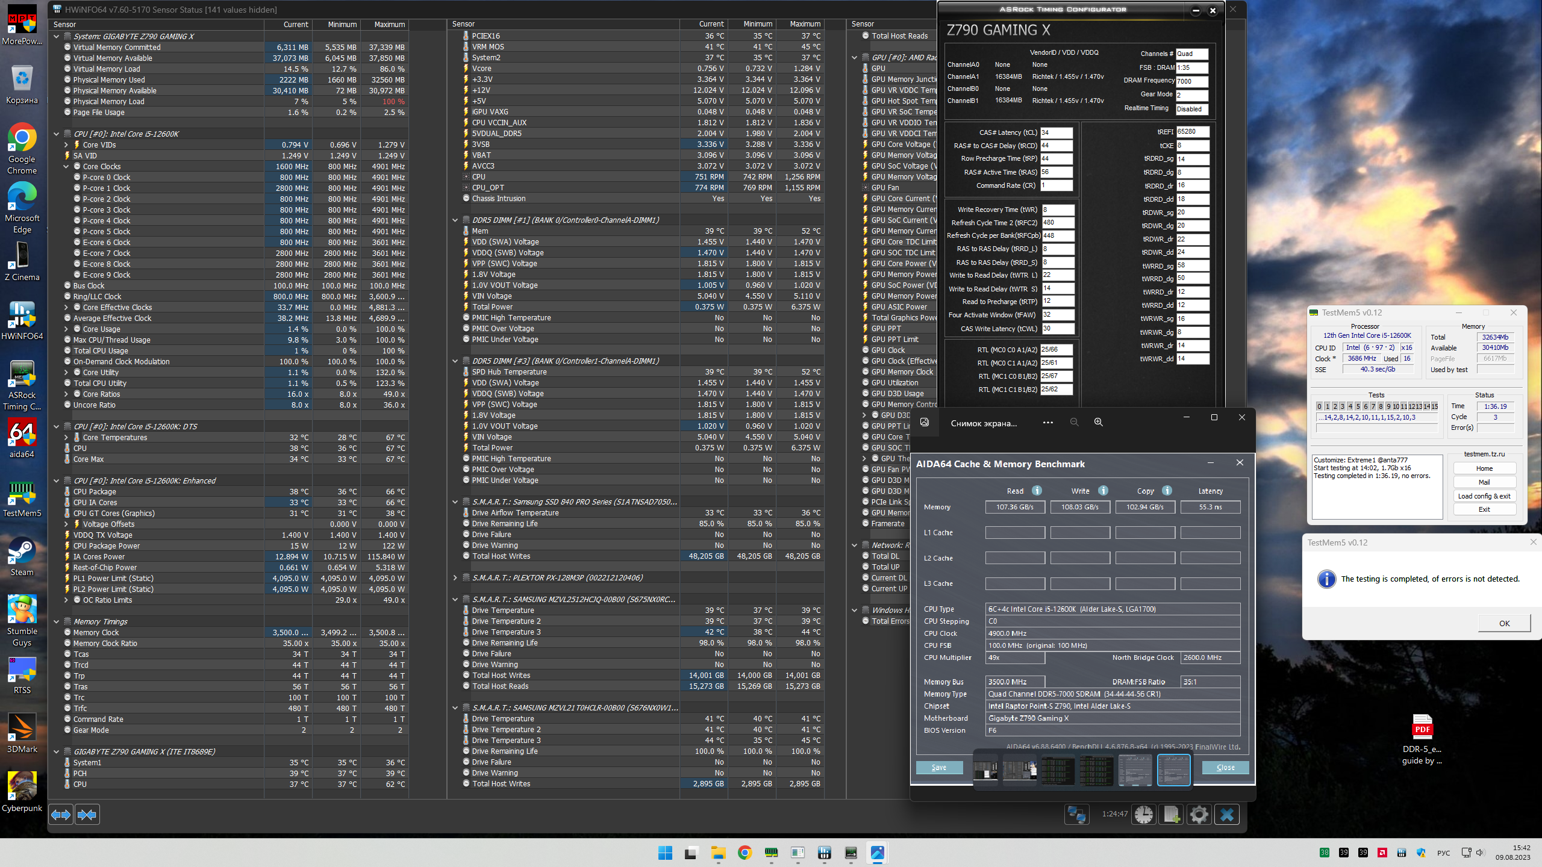Click HWiNFO expand columns arrows button
This screenshot has width=1542, height=867.
[x=61, y=815]
